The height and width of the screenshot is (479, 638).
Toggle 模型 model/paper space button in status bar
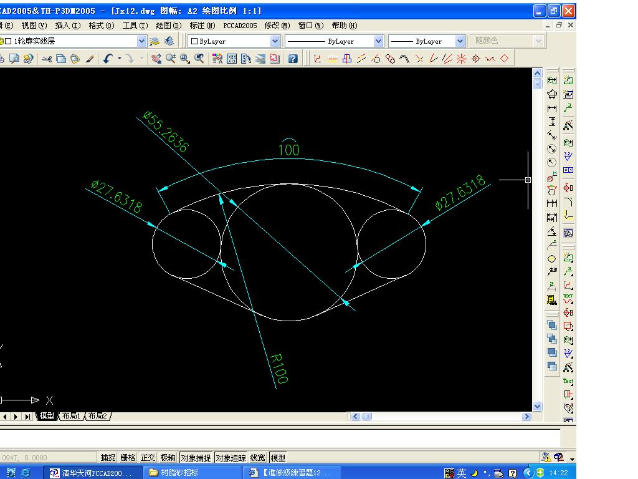(278, 457)
